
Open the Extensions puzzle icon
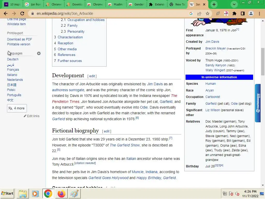pos(234,13)
